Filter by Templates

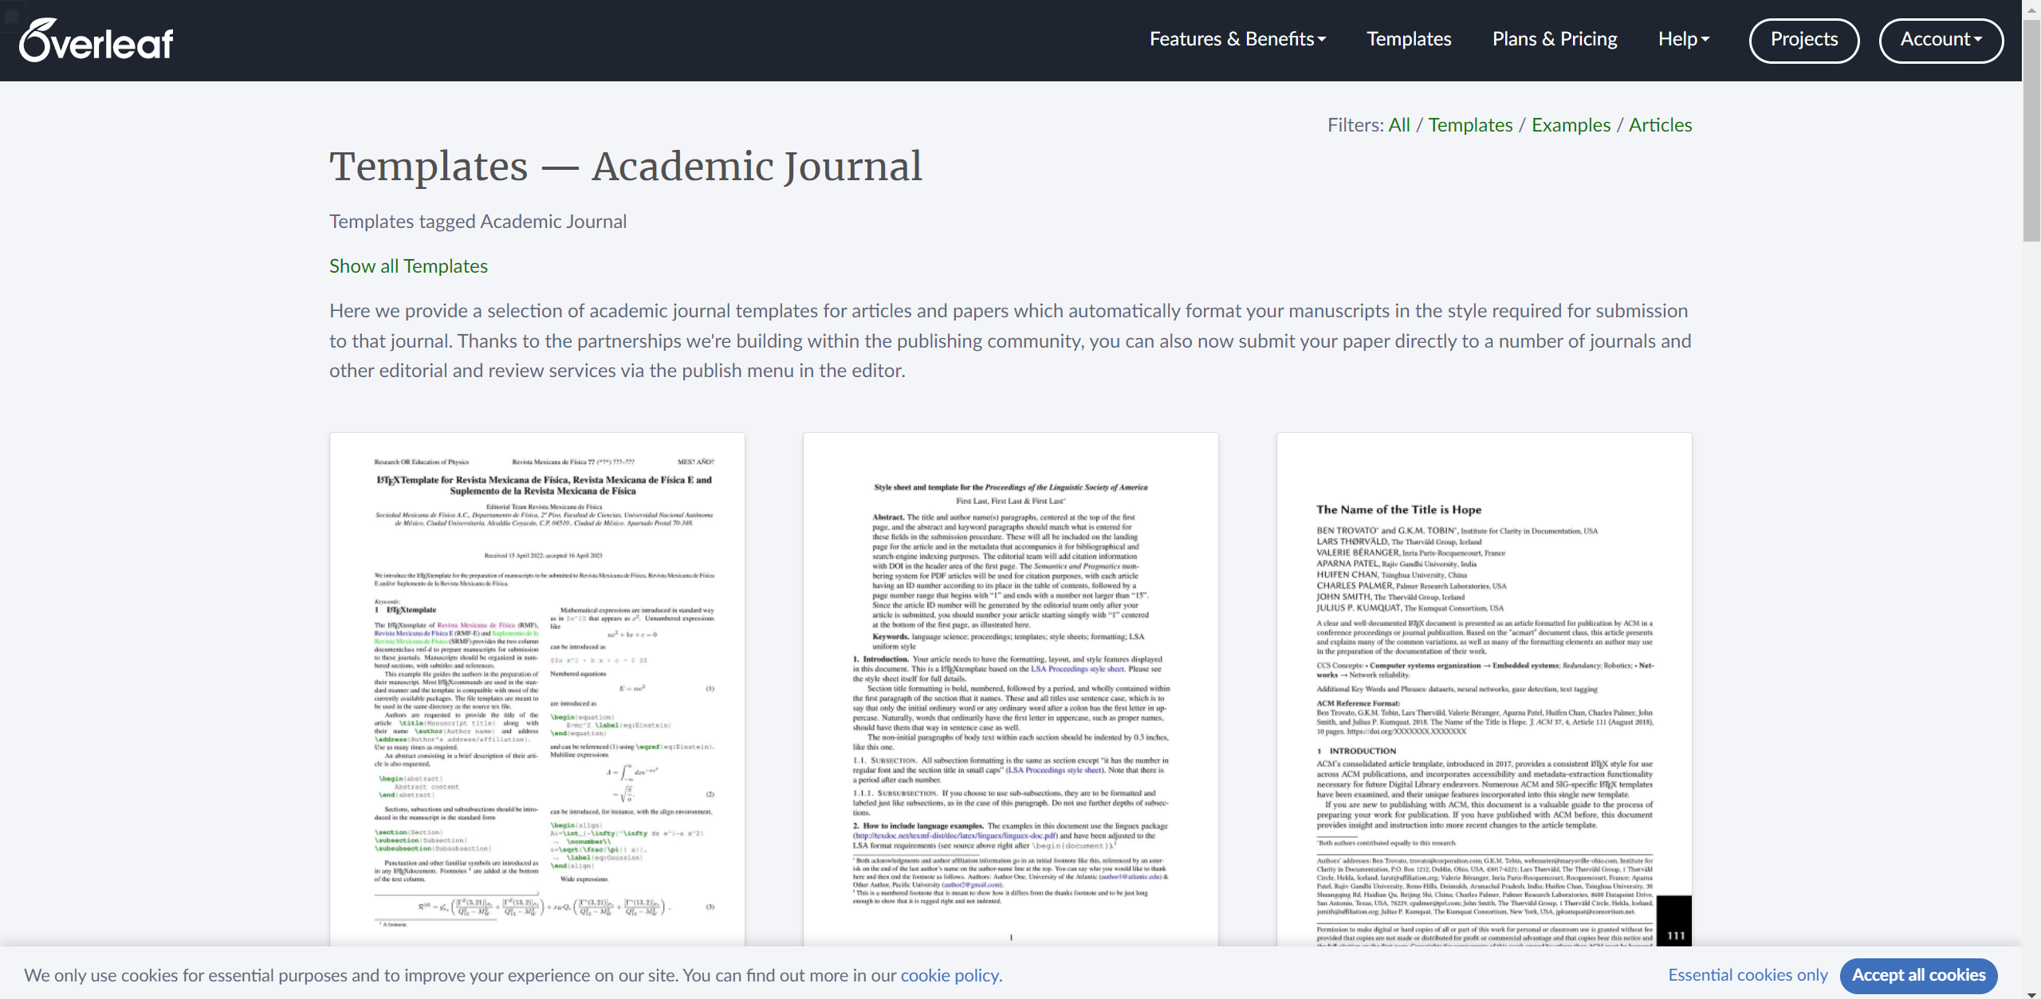tap(1469, 125)
